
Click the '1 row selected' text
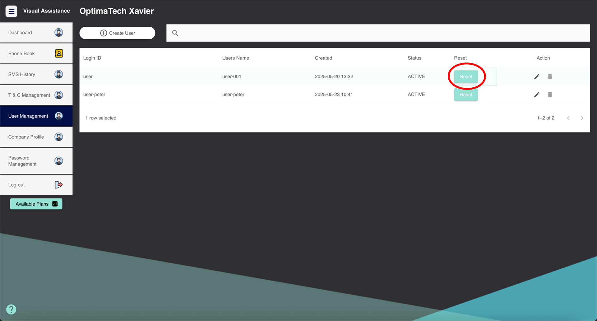pos(101,118)
